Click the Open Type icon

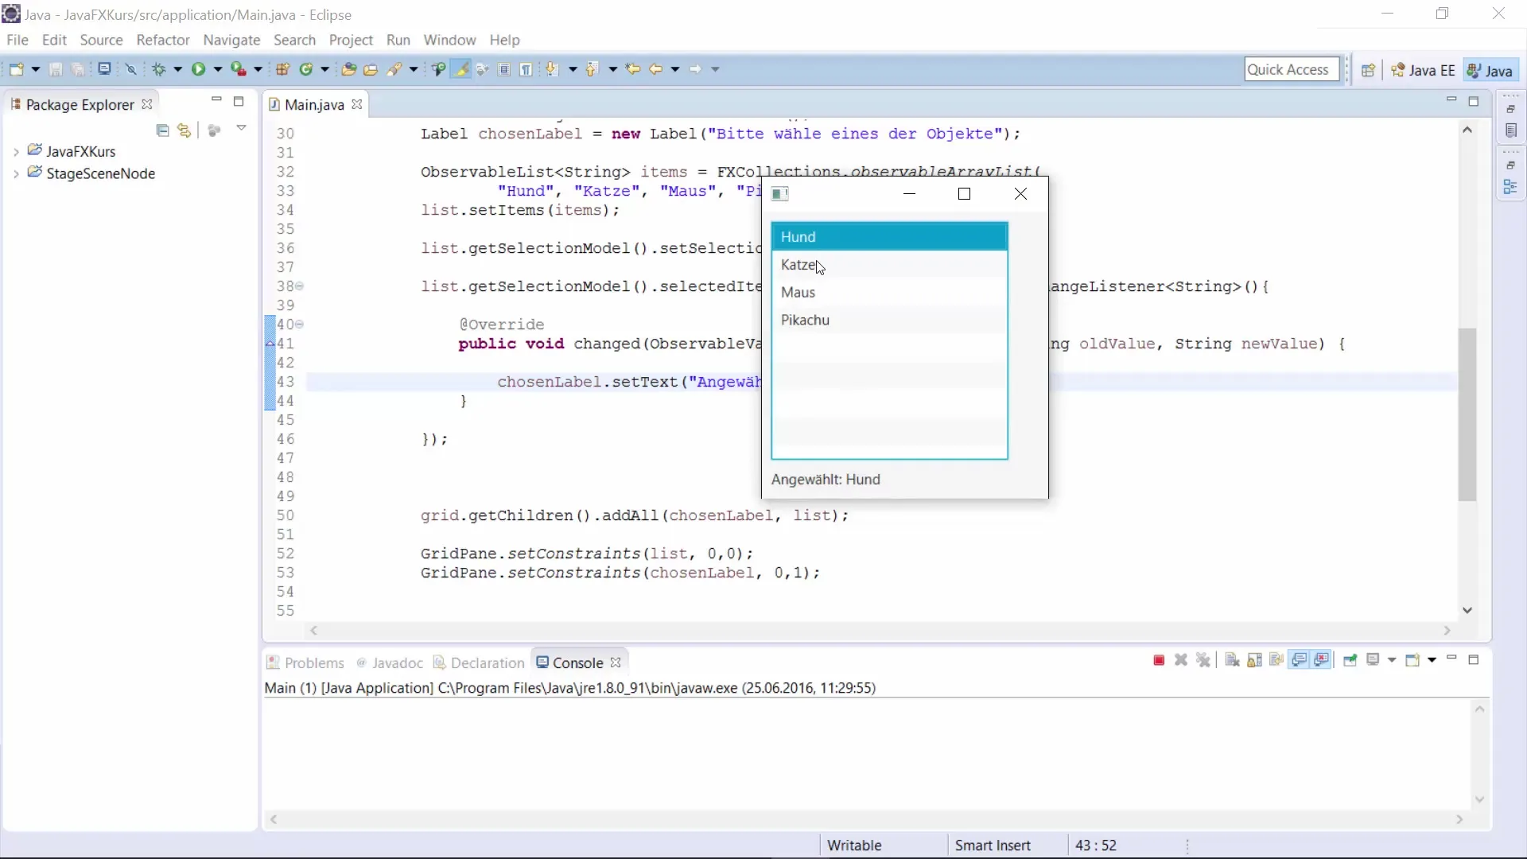pyautogui.click(x=348, y=69)
